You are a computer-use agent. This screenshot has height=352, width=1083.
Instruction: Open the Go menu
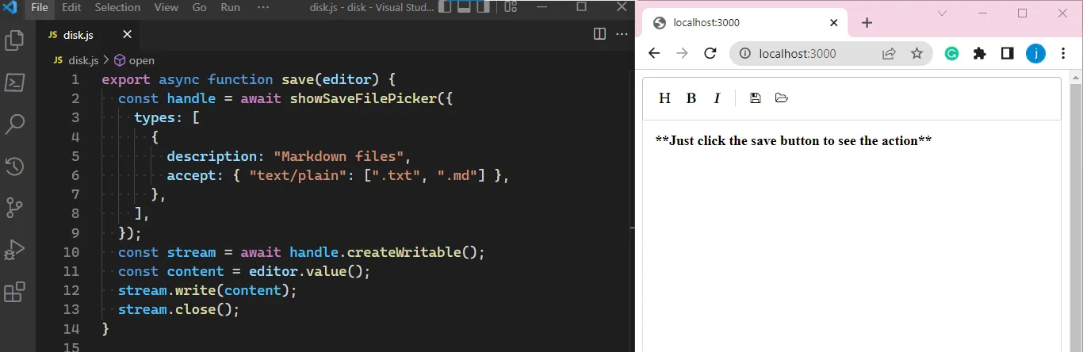(199, 7)
